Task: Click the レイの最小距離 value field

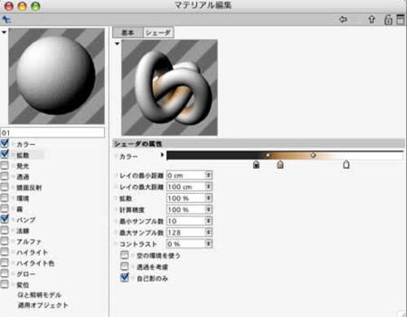Action: click(186, 175)
